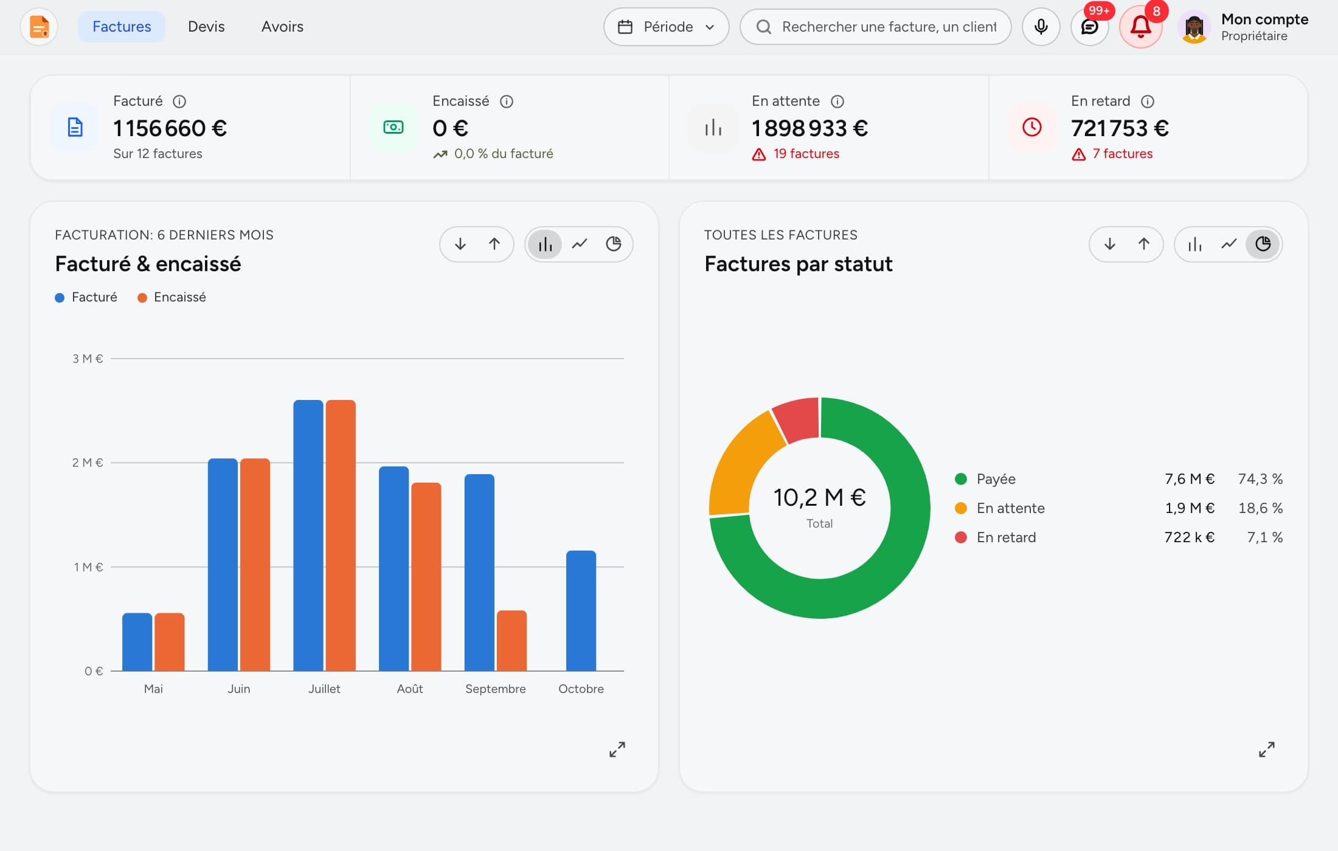Select bar chart view for Facturé & encaissé
This screenshot has width=1338, height=851.
click(546, 244)
